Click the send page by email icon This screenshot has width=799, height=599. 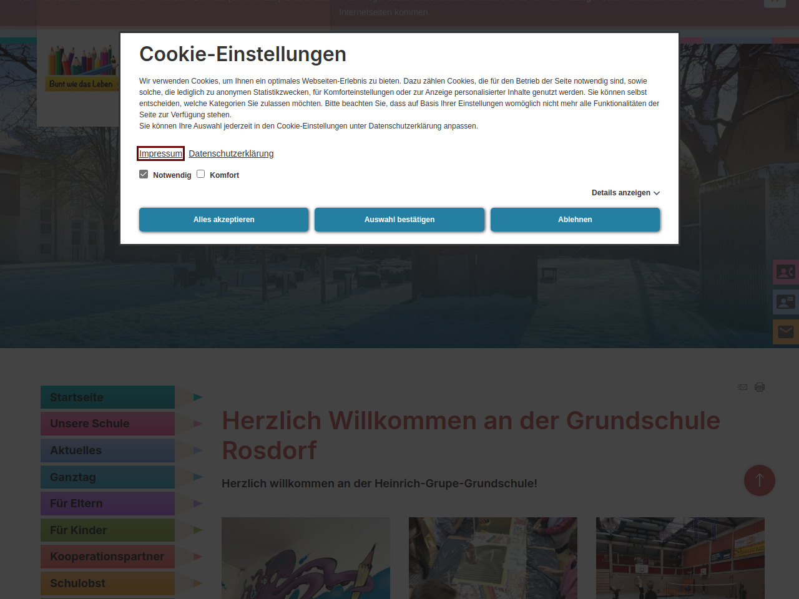click(742, 387)
